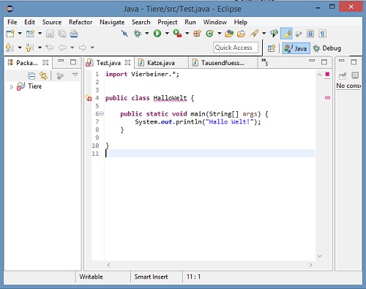Click the Save All icon
Viewport: 366px width, 289px height.
[x=62, y=34]
